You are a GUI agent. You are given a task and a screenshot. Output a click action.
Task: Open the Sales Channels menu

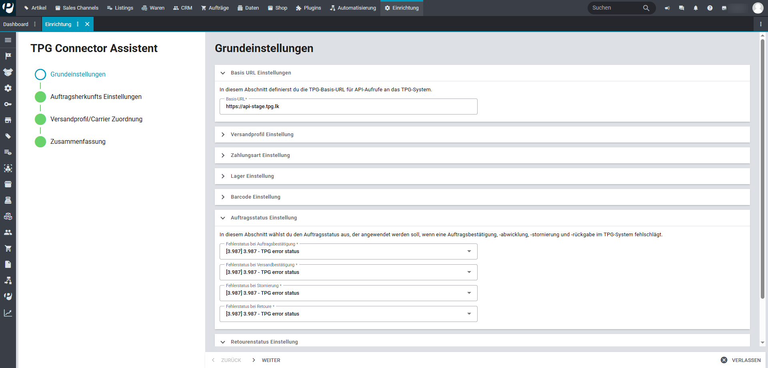(x=77, y=8)
